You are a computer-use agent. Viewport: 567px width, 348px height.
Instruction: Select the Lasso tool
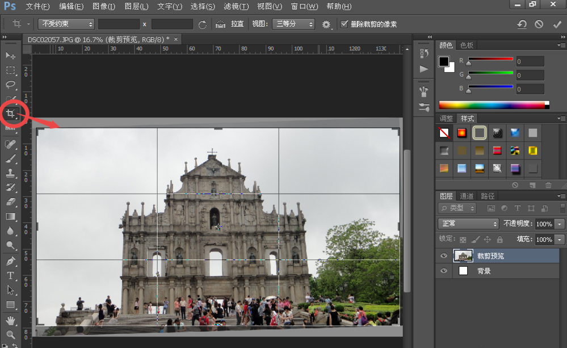point(10,85)
